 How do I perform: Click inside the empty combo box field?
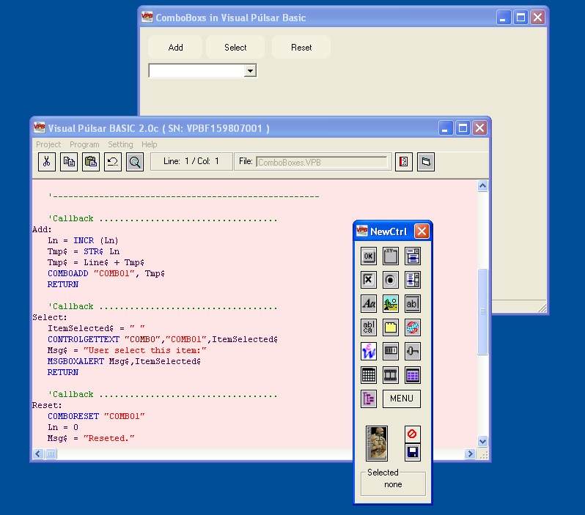click(x=196, y=70)
